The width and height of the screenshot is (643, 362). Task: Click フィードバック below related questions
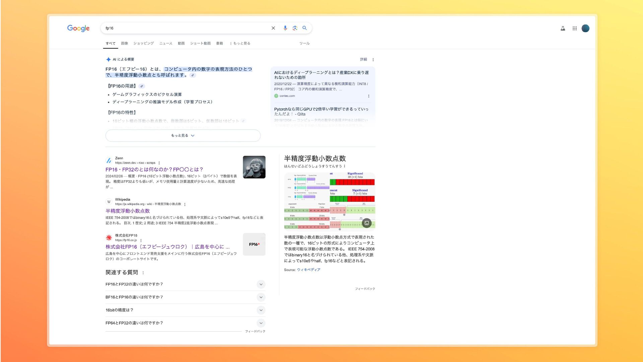tap(255, 331)
